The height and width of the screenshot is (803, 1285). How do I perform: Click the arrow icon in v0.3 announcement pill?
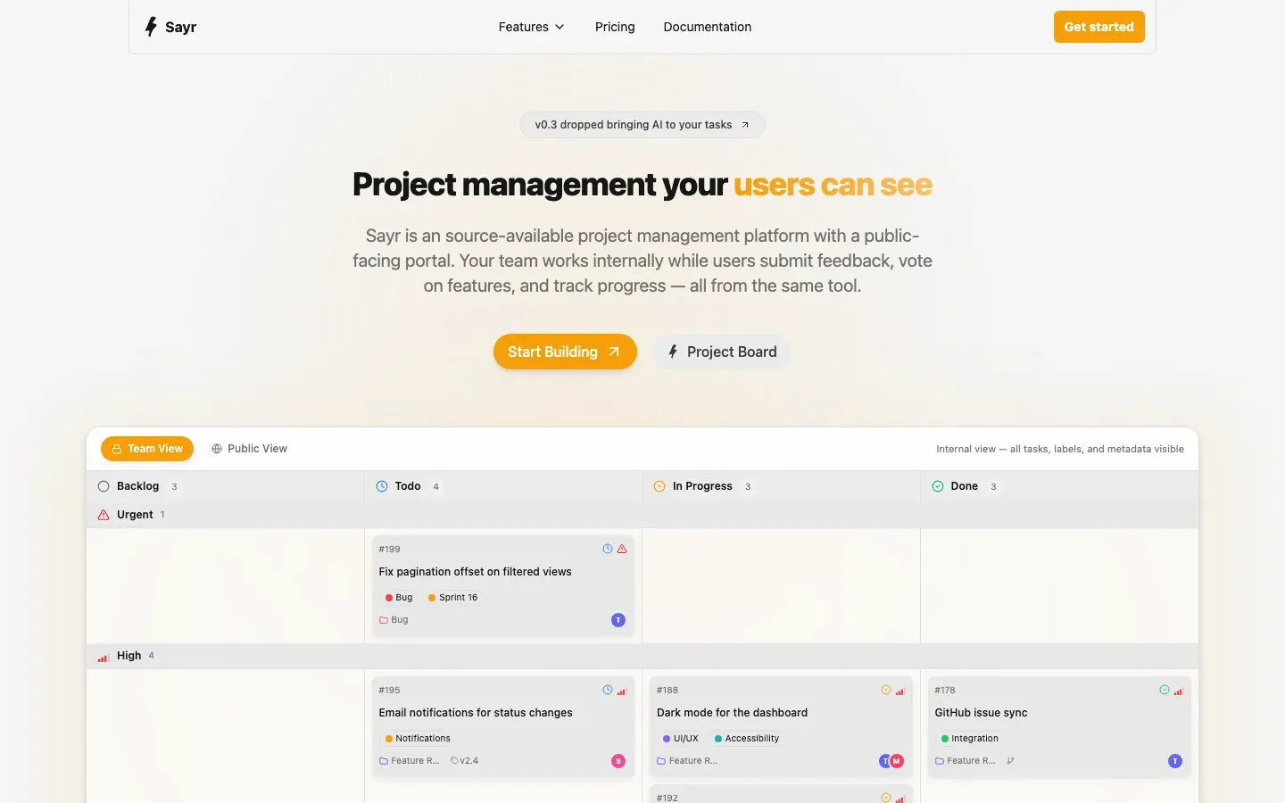coord(745,125)
